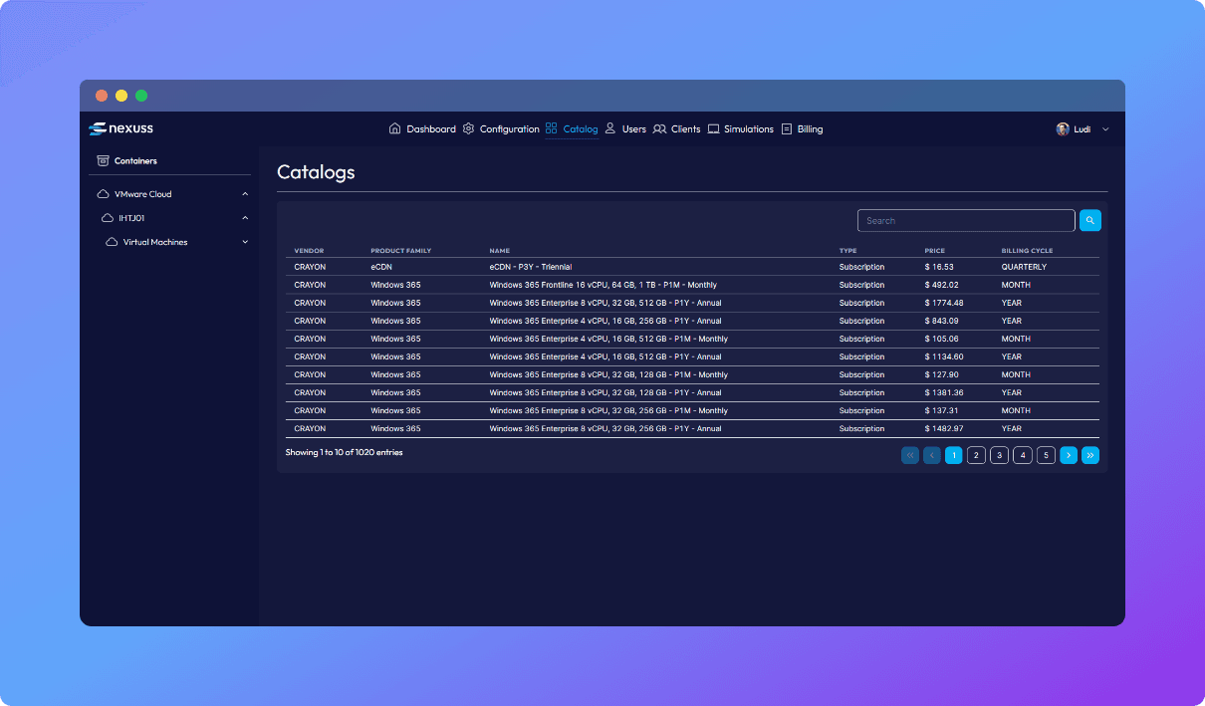Screen dimensions: 1205x706
Task: Select the eCDN - P3Y - Triennial row
Action: pos(530,267)
